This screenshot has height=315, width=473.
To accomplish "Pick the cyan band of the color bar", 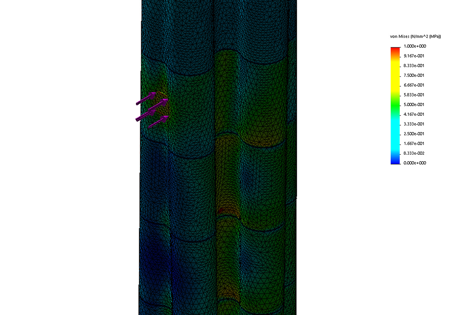I will (x=395, y=132).
